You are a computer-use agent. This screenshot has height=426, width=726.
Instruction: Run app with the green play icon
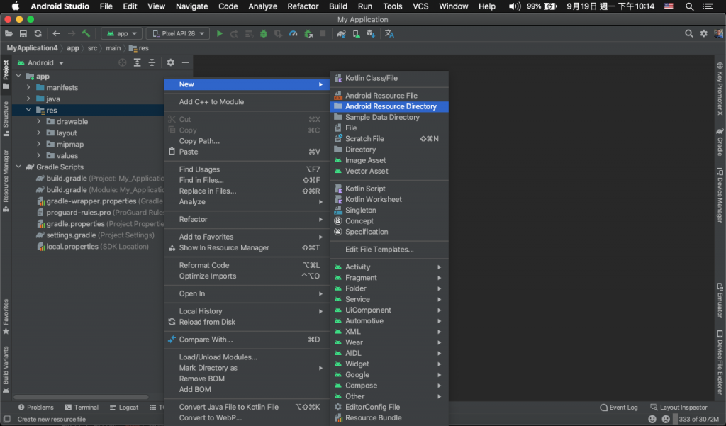coord(220,34)
